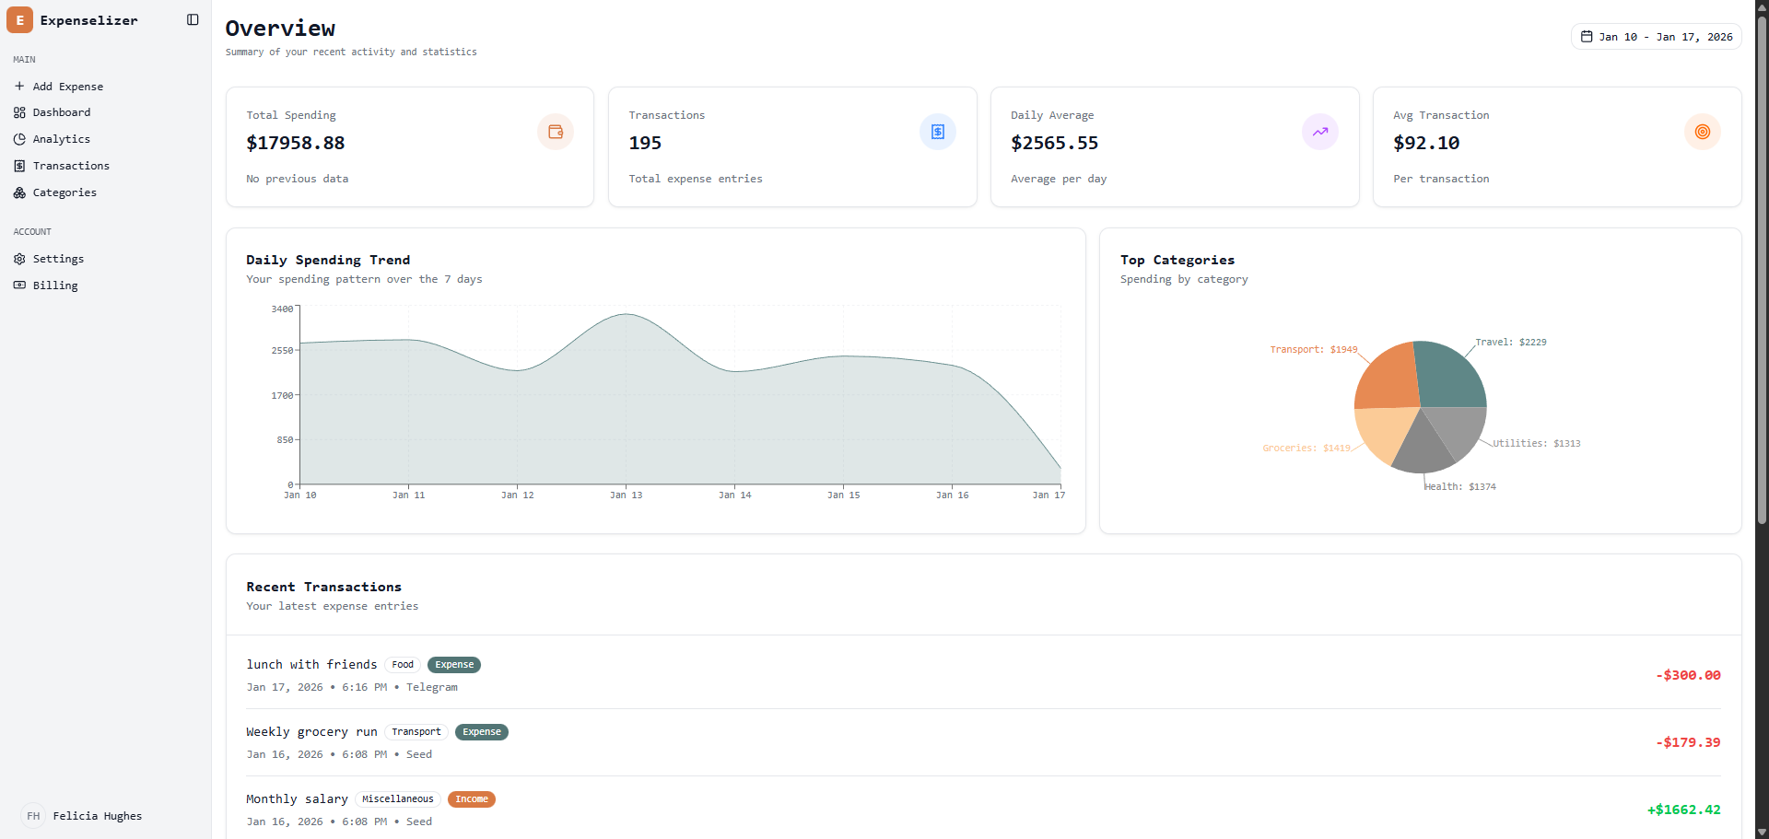
Task: Click the calendar icon next to the date range
Action: pos(1586,37)
